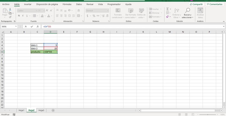226x116 pixels.
Task: Click the Buscar y seleccionar magnifier
Action: pyautogui.click(x=187, y=11)
